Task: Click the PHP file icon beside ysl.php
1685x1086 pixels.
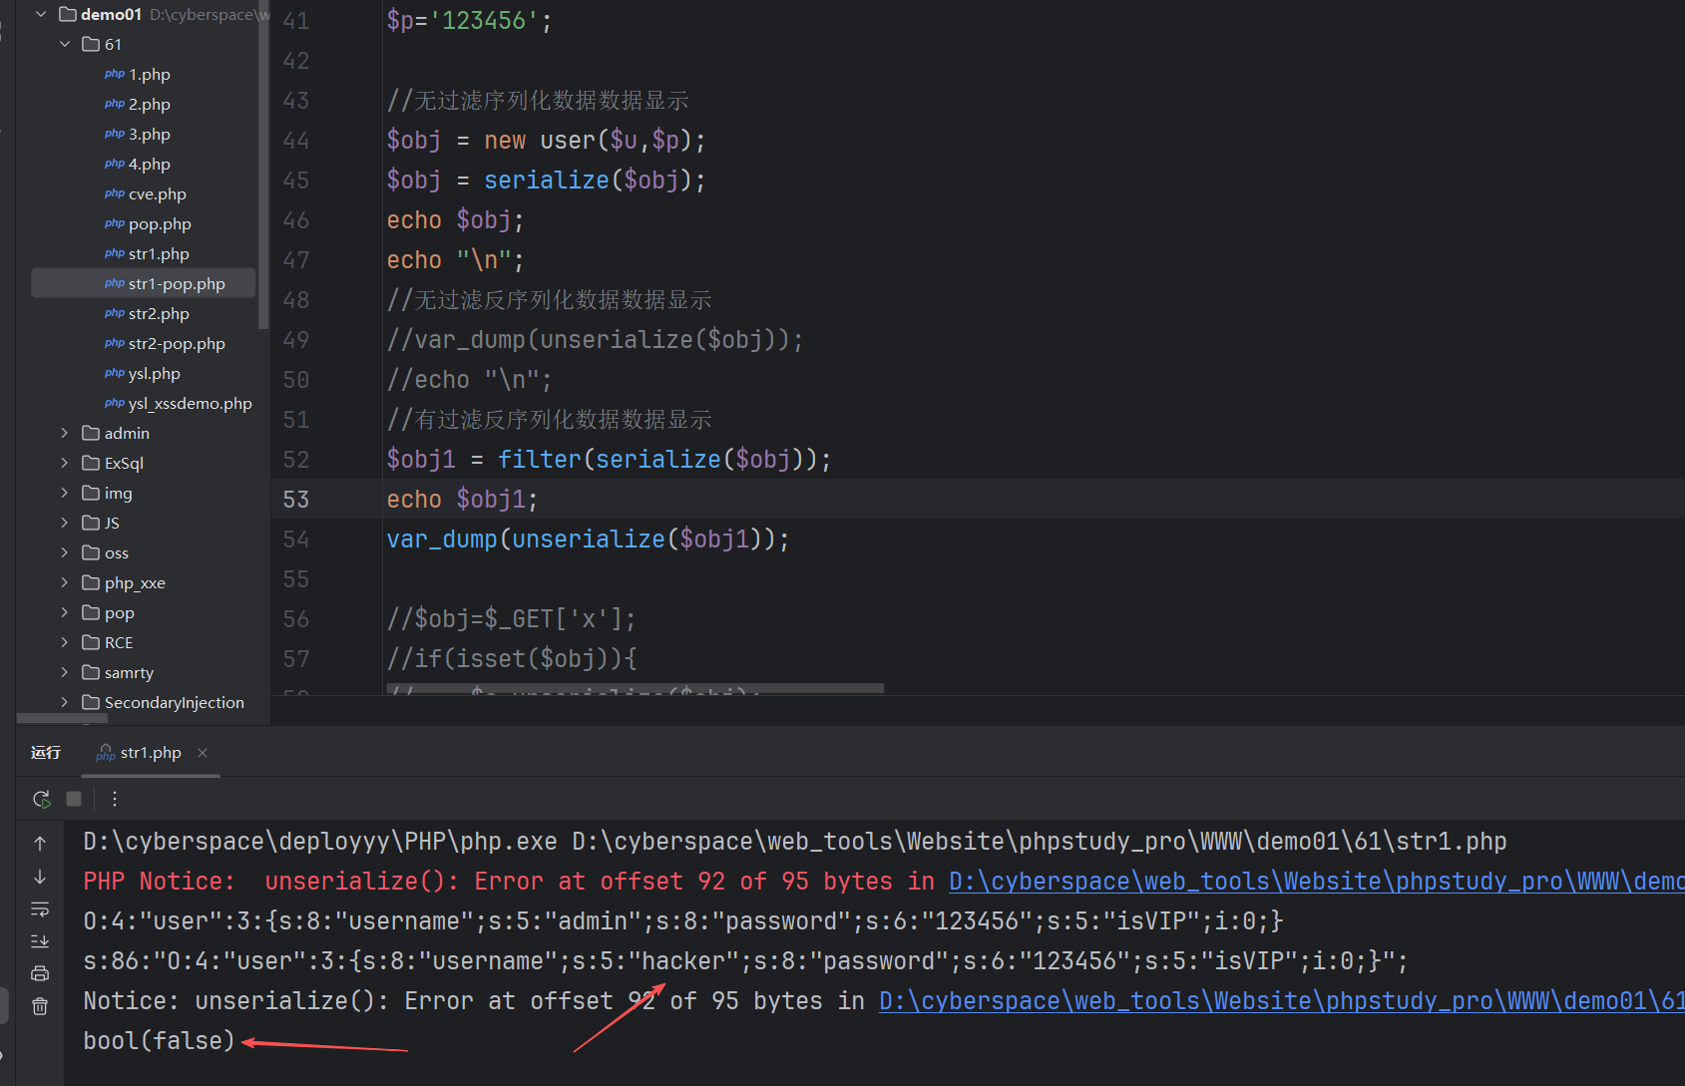Action: tap(115, 373)
